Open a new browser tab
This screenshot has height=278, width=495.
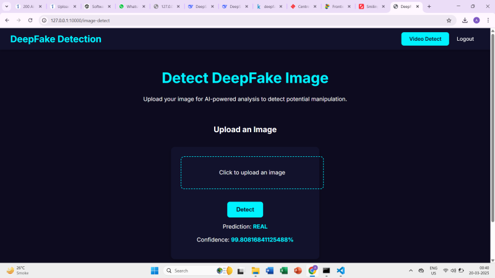[429, 6]
